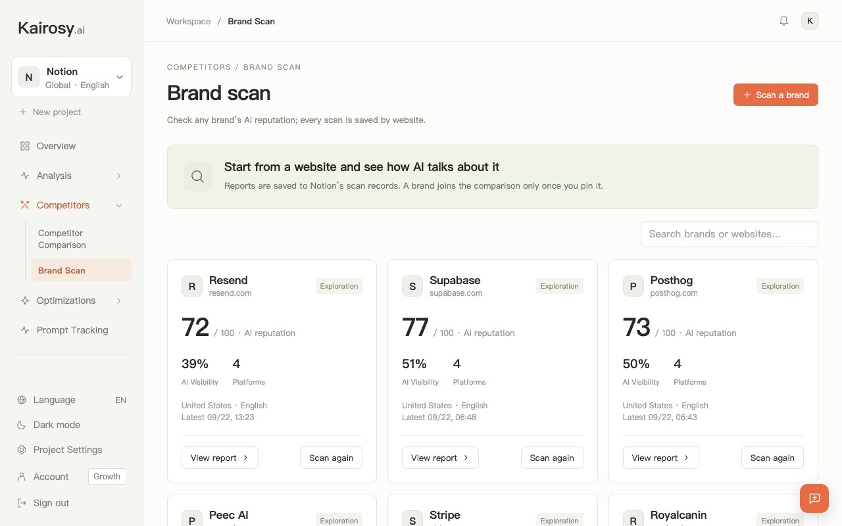Viewport: 842px width, 526px height.
Task: Click Supabase's 51% AI Visibility value
Action: (x=414, y=364)
